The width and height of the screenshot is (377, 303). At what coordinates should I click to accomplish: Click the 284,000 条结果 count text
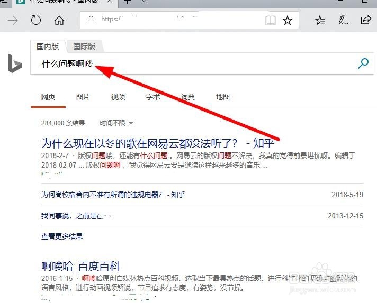63,123
